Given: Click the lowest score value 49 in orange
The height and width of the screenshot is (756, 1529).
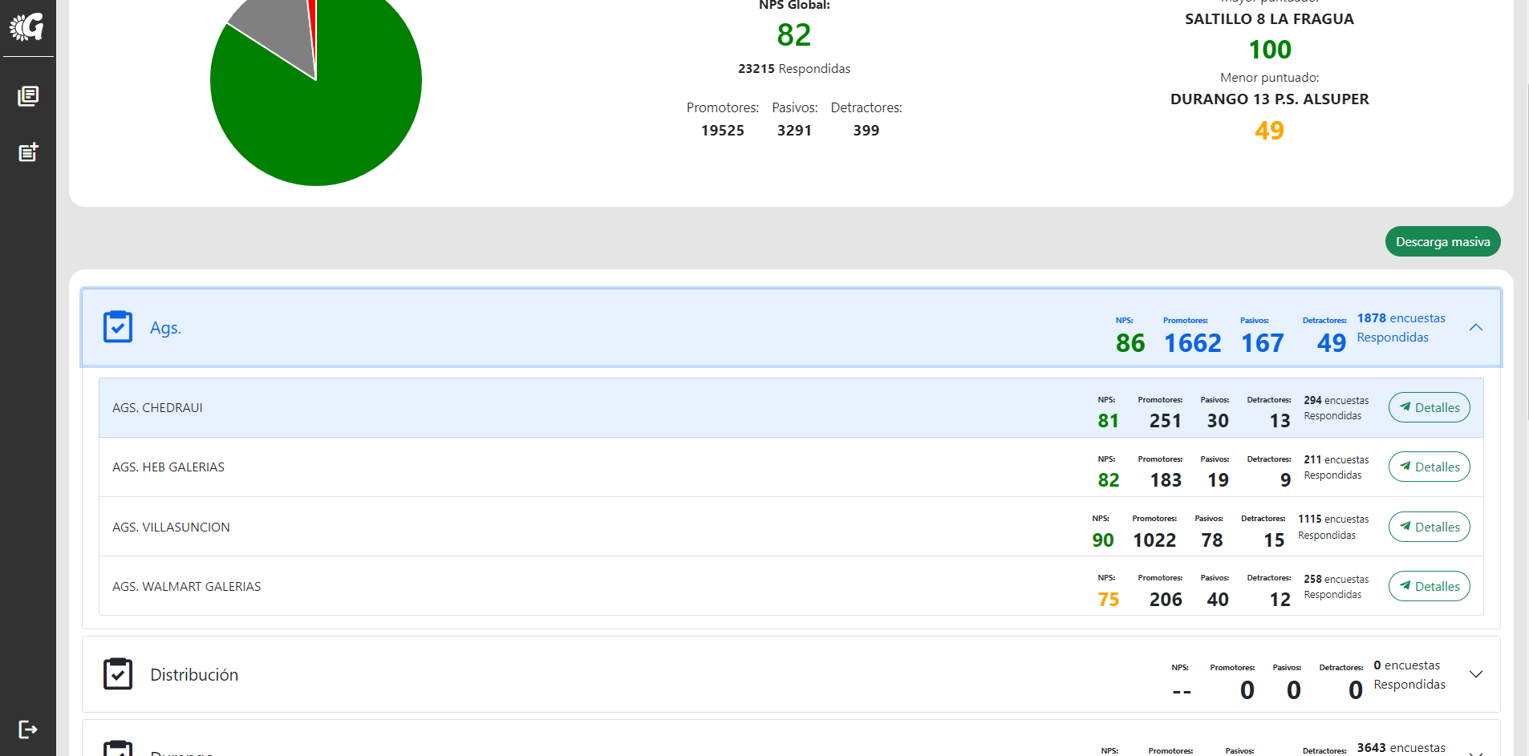Looking at the screenshot, I should coord(1269,130).
